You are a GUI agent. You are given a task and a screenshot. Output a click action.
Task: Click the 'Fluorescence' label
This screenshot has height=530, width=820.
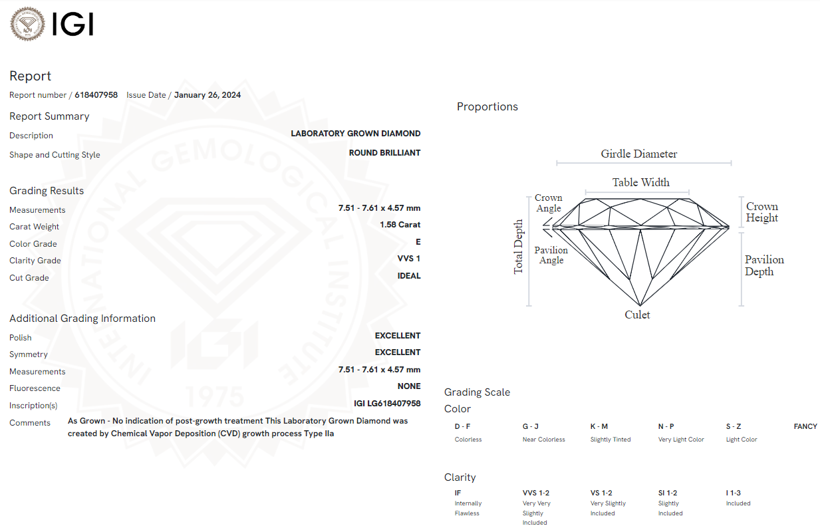35,388
